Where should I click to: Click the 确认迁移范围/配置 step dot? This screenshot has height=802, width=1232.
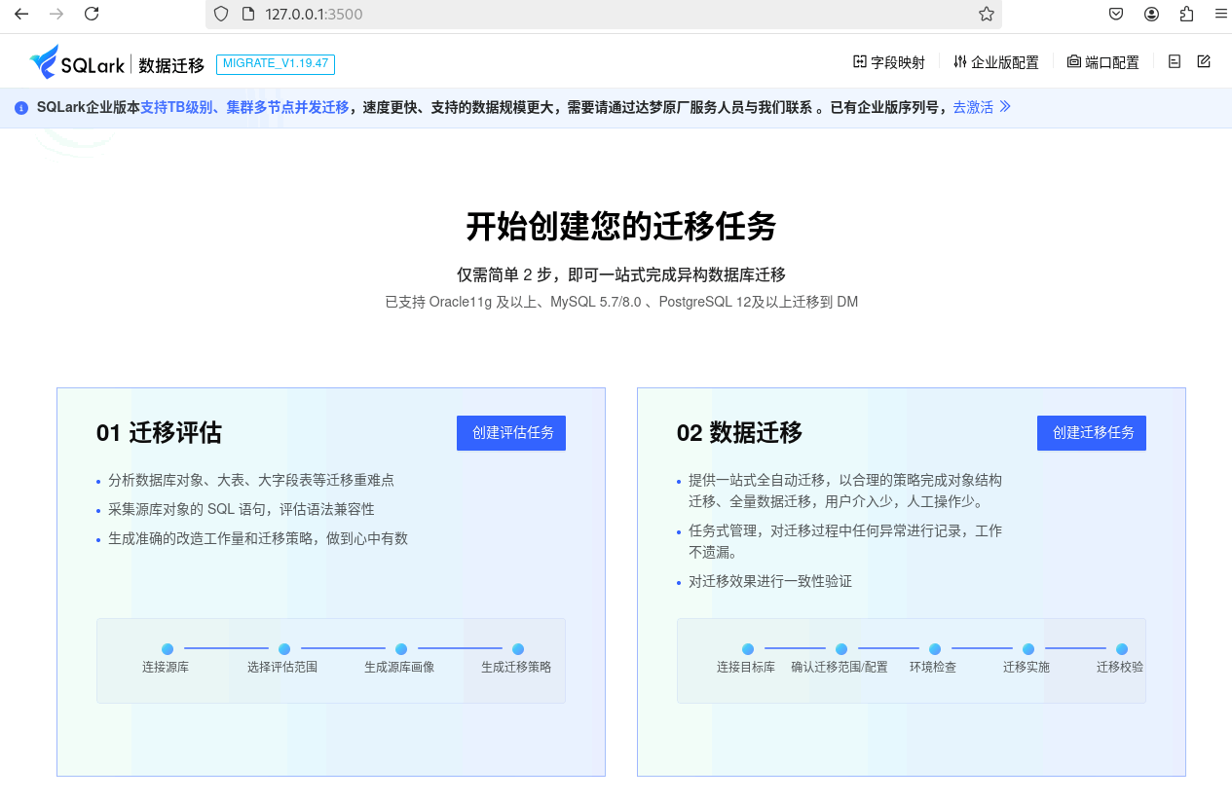[x=841, y=649]
